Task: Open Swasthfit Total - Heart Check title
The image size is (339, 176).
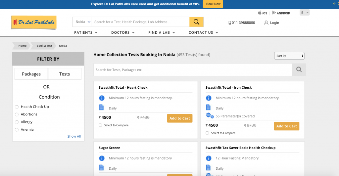Action: click(x=123, y=87)
